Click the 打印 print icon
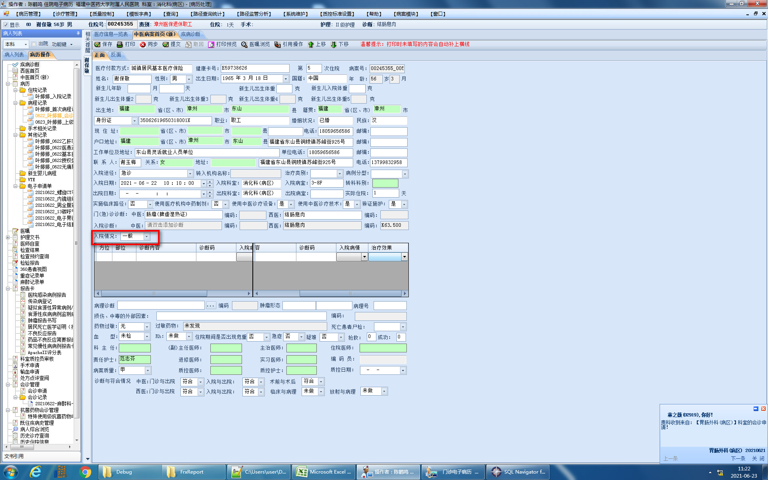This screenshot has height=480, width=768. (120, 44)
